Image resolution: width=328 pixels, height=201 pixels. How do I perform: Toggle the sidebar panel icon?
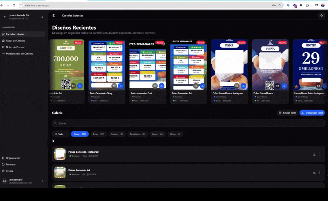(54, 16)
